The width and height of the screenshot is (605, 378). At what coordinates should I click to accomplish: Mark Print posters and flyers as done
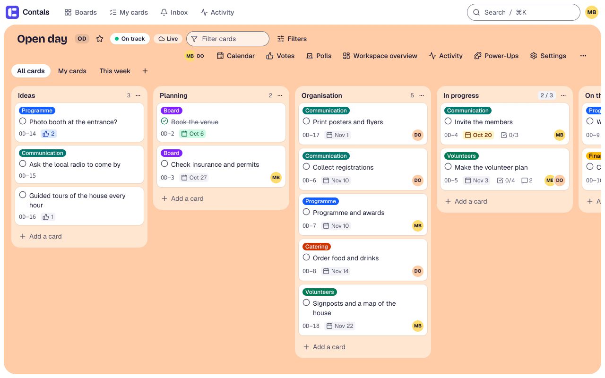(x=306, y=121)
